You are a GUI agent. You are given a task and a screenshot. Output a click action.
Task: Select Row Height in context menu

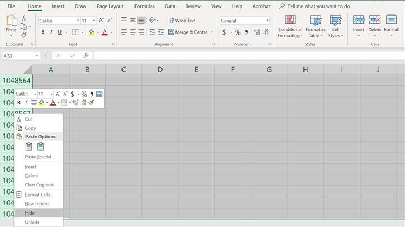[38, 204]
